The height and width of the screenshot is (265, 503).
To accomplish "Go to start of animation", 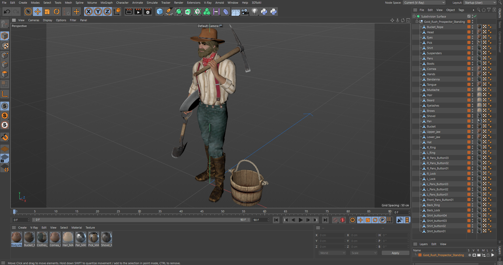I will pyautogui.click(x=276, y=220).
